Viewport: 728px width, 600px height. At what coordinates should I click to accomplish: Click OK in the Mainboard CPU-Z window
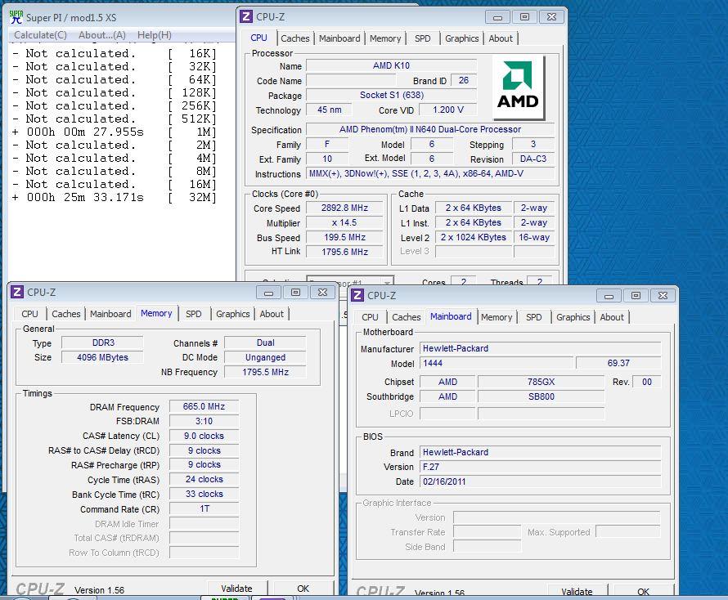click(x=644, y=591)
